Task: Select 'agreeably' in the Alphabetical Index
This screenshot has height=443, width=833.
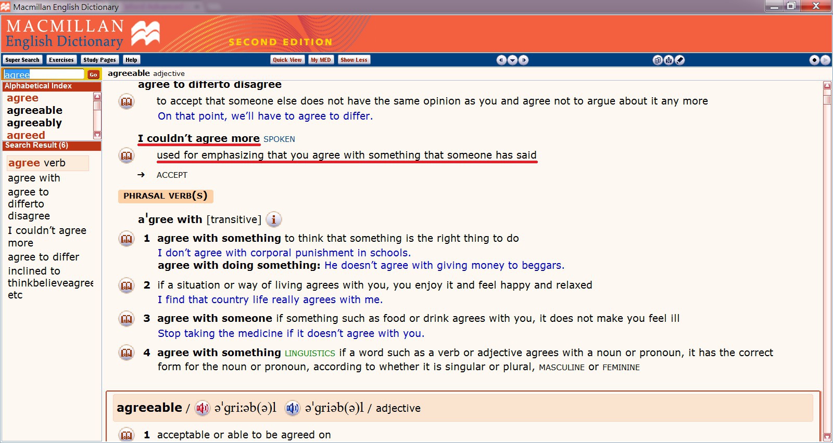Action: click(x=34, y=123)
